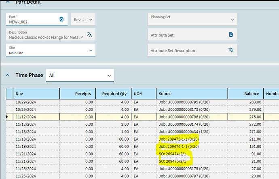Select balance cell 31.00
Viewport: 279px width, 179px height.
(x=245, y=161)
